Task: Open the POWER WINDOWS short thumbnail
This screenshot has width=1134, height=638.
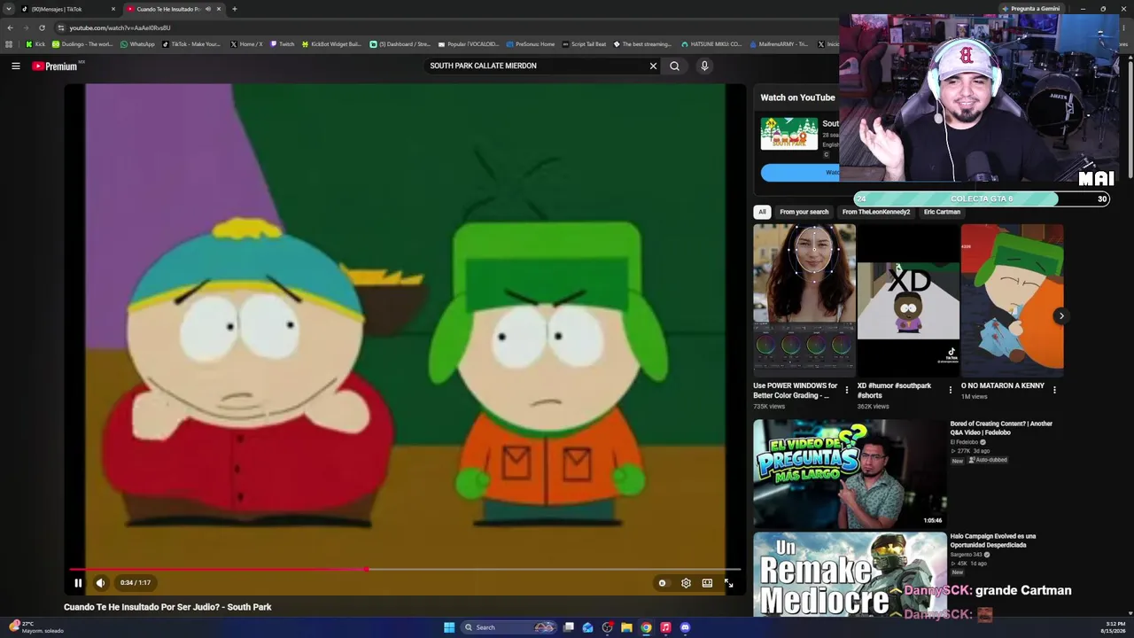Action: [x=804, y=300]
